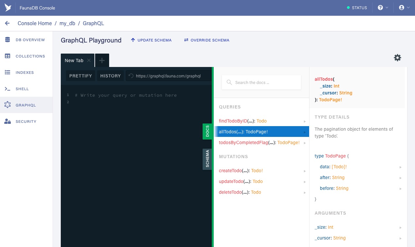
Task: Click the GraphQL breadcrumb
Action: pyautogui.click(x=93, y=24)
